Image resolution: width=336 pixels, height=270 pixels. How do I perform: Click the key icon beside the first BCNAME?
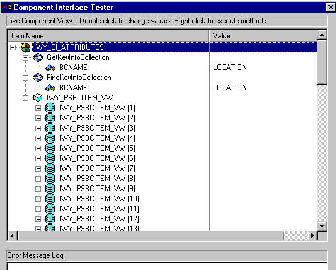(x=50, y=67)
